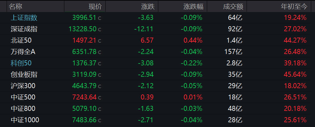Click the year-to-date value 27.02%
This screenshot has width=315, height=127.
click(295, 29)
